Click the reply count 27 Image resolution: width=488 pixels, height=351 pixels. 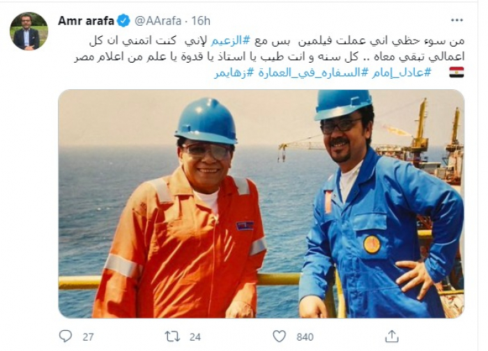tap(88, 337)
